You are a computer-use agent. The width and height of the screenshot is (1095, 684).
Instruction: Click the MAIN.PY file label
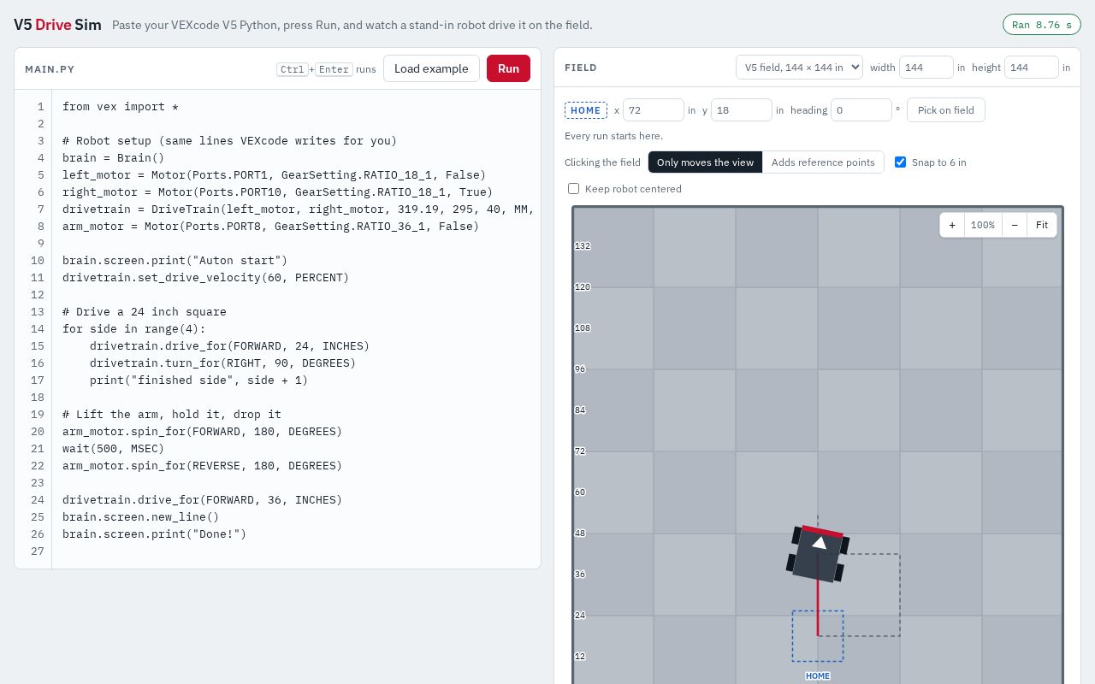[x=49, y=69]
